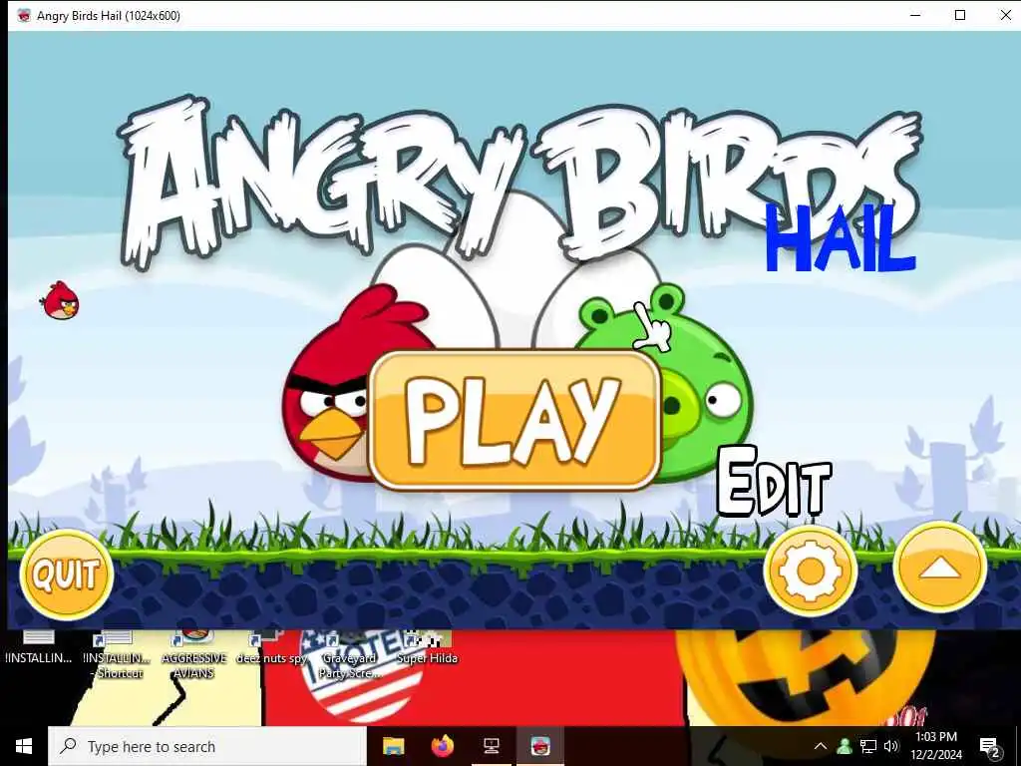The width and height of the screenshot is (1021, 766).
Task: Open the Edit level editor label
Action: (x=773, y=482)
